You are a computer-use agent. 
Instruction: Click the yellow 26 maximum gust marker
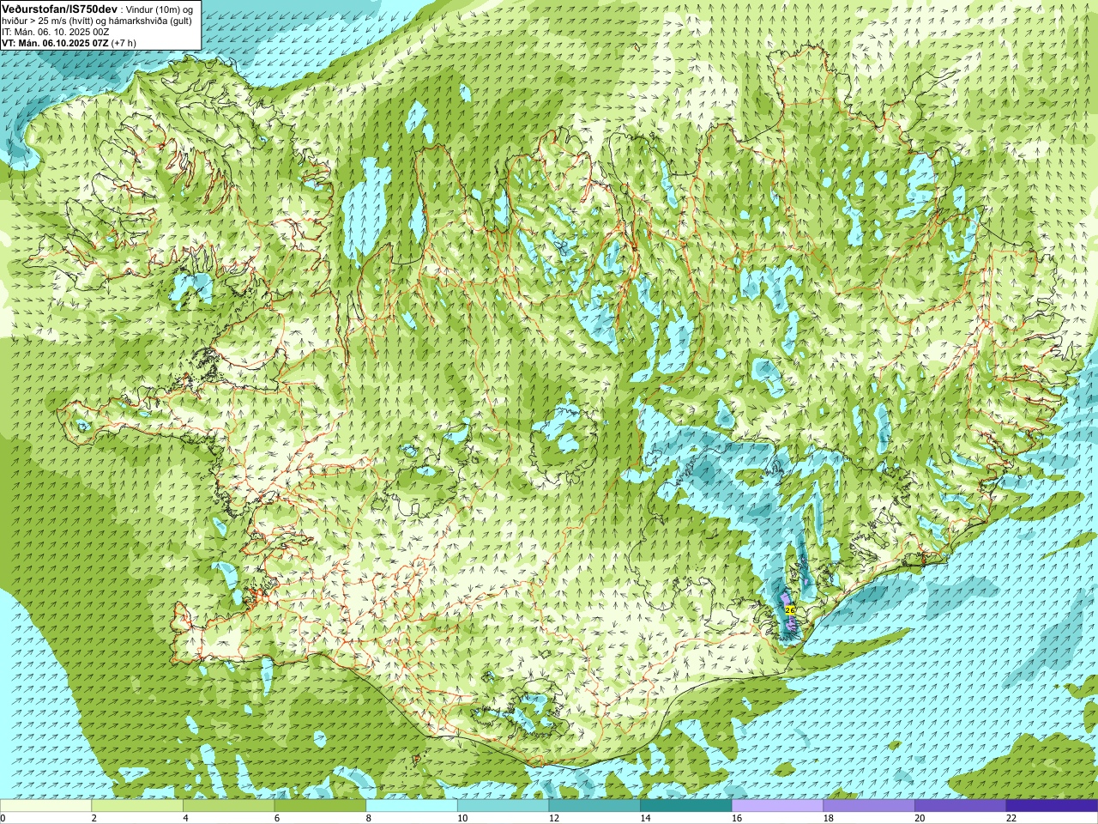tap(790, 609)
